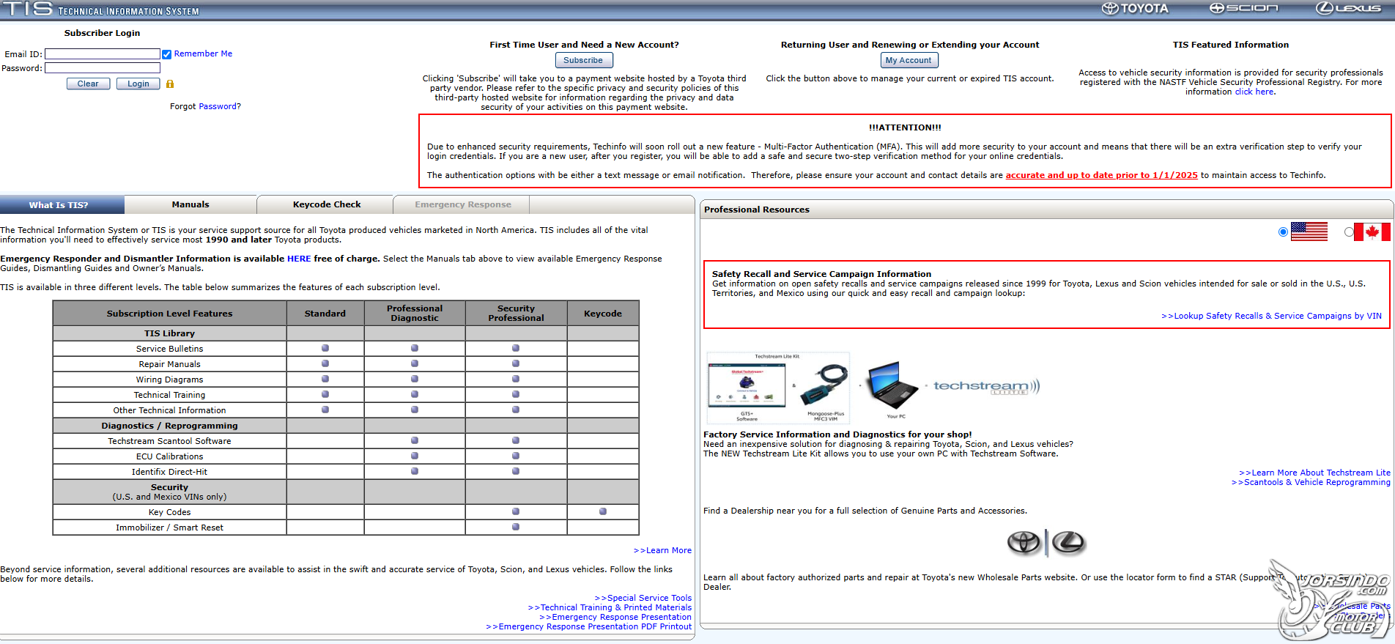Viewport: 1395px width, 644px height.
Task: Click the HERE emergency responder link
Action: (299, 259)
